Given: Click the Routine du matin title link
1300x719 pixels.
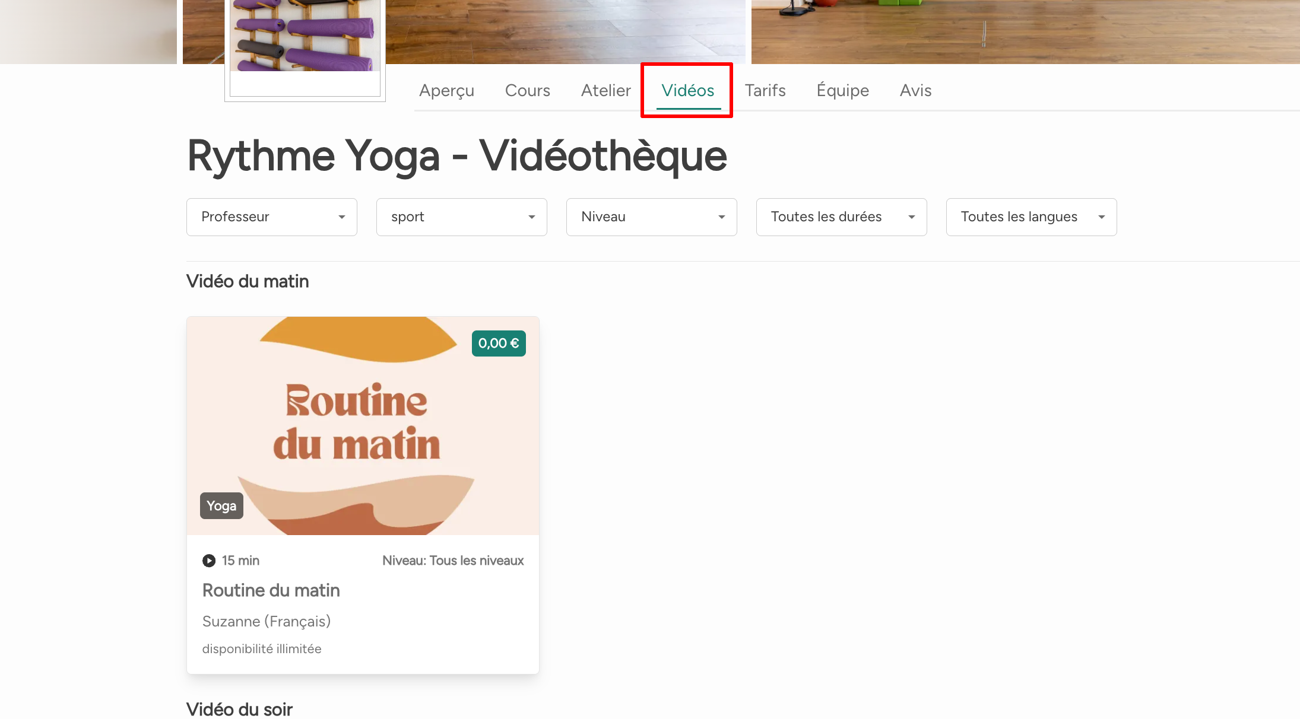Looking at the screenshot, I should (x=271, y=590).
